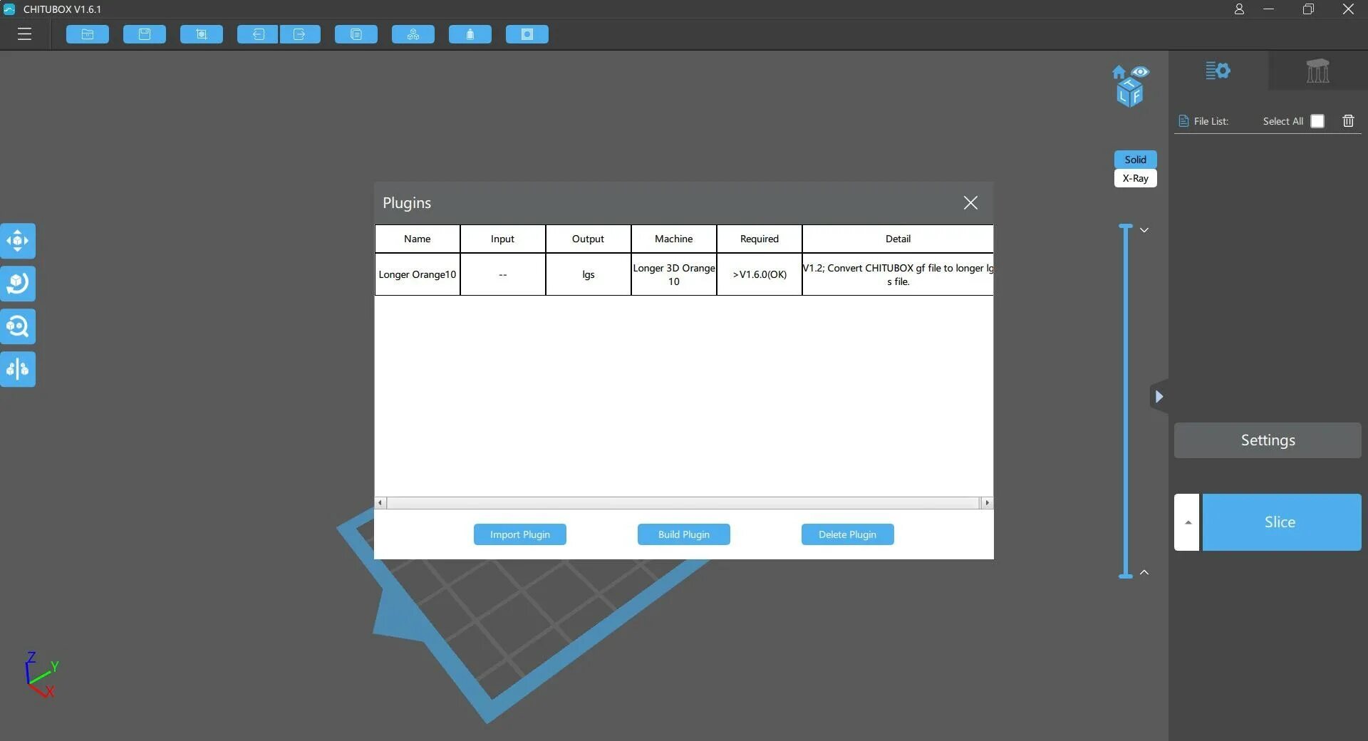Open the Settings button

tap(1268, 440)
